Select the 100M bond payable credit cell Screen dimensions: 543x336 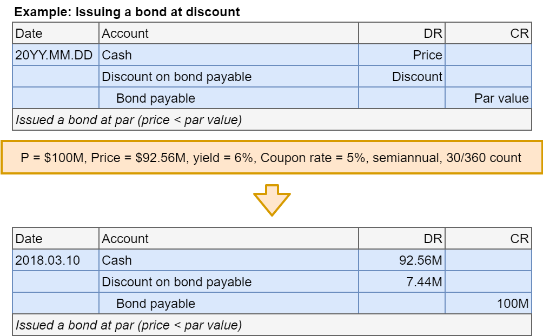(x=488, y=304)
